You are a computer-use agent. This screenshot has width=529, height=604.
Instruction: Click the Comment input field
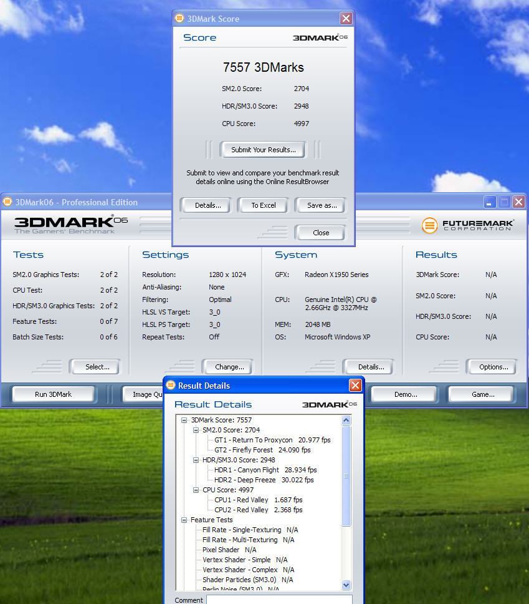click(x=279, y=600)
